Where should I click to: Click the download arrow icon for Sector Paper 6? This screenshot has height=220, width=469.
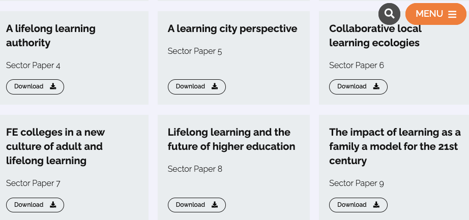[x=376, y=86]
